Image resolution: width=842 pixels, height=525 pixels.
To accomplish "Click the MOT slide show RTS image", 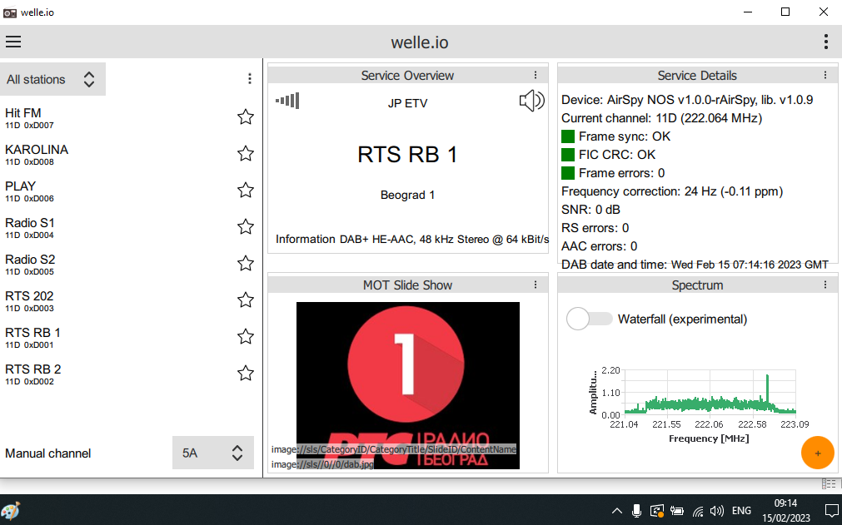I will (x=408, y=385).
